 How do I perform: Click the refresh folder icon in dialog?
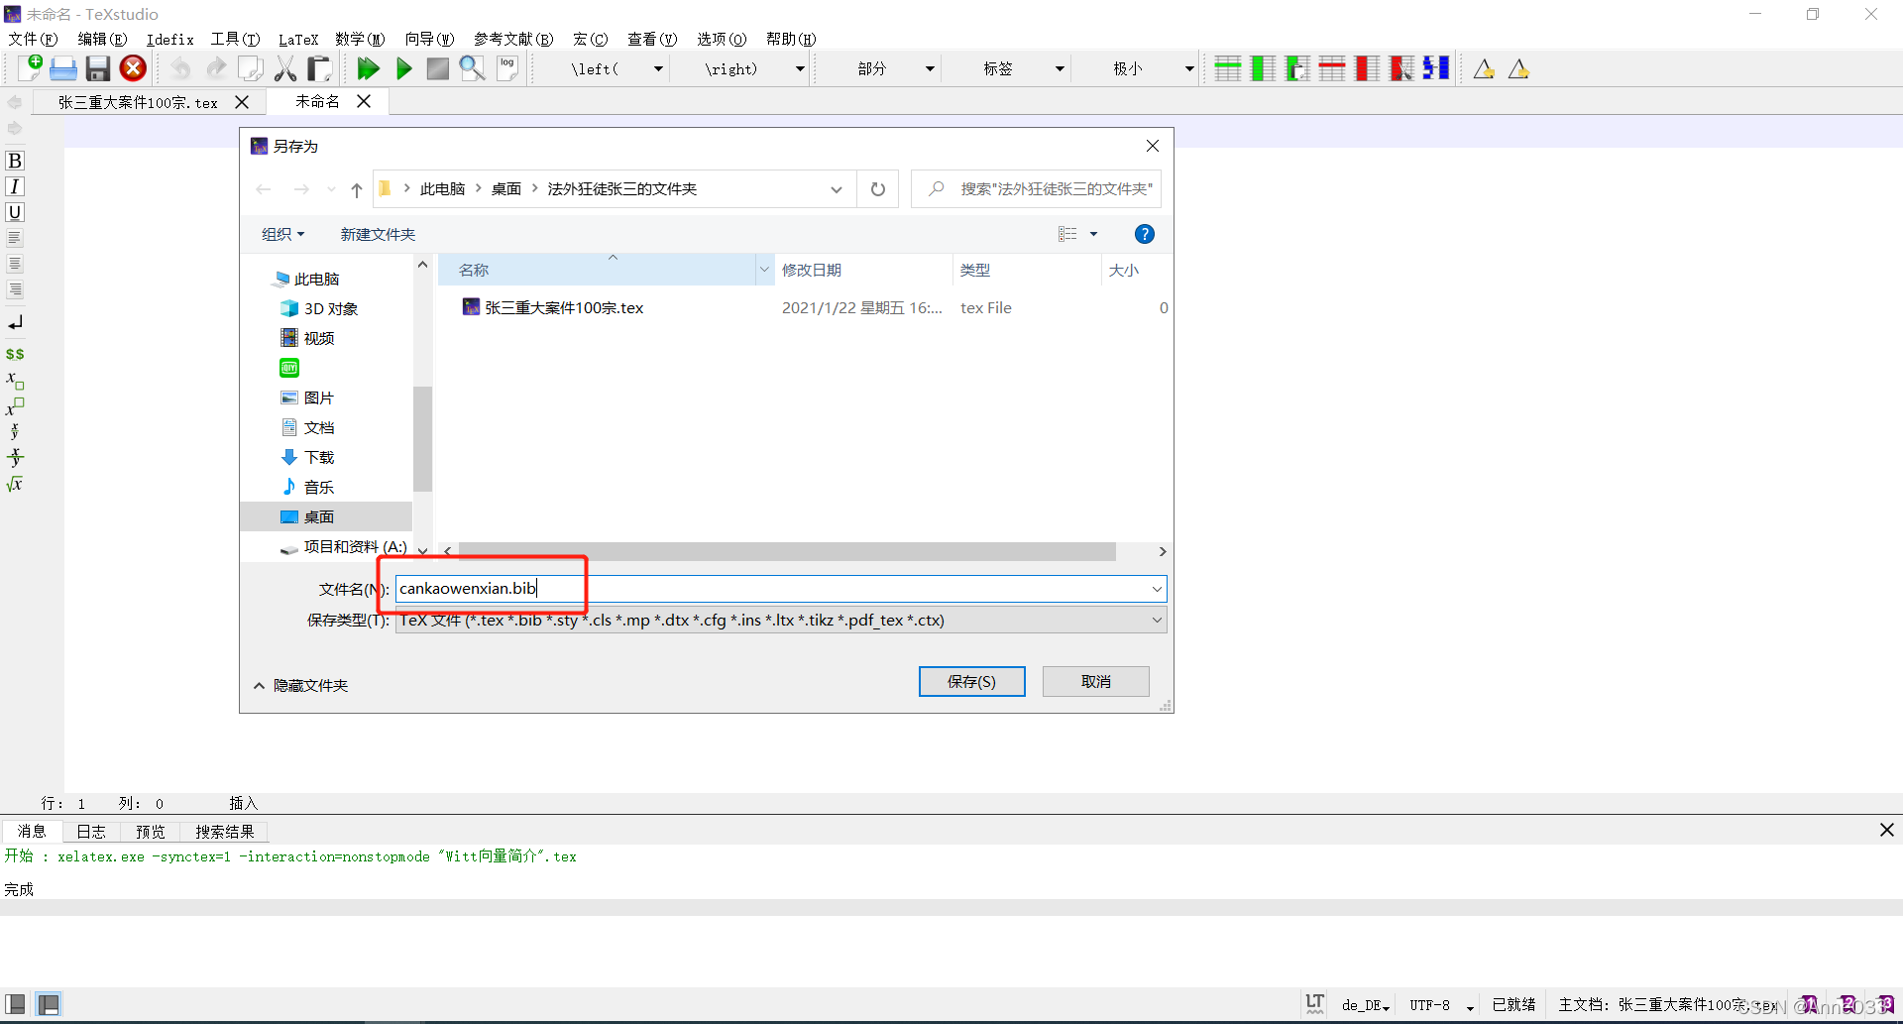click(x=878, y=189)
